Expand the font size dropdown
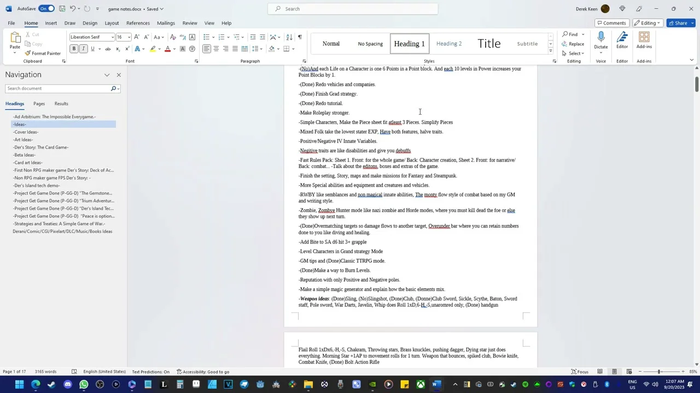 [x=129, y=37]
